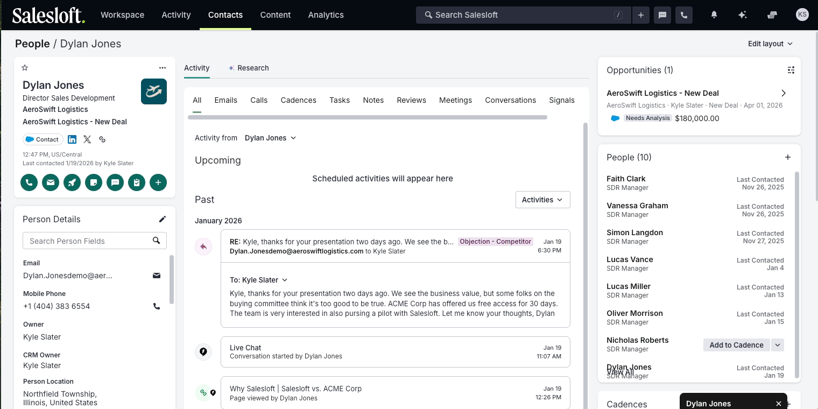Open the notifications bell

coord(714,15)
